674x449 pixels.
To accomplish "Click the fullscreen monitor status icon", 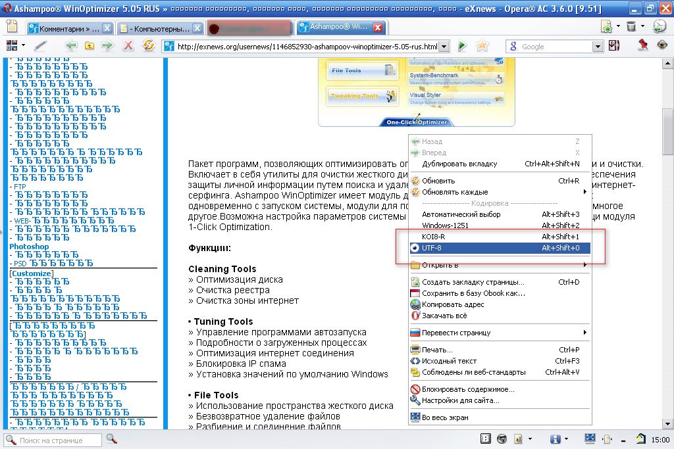I will coord(590,438).
